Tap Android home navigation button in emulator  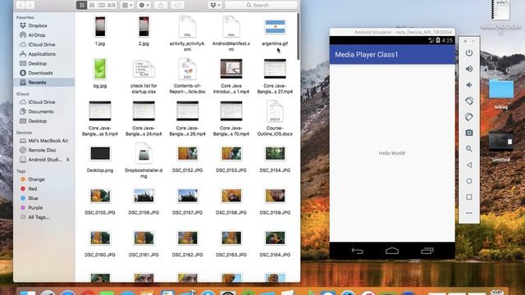click(392, 251)
